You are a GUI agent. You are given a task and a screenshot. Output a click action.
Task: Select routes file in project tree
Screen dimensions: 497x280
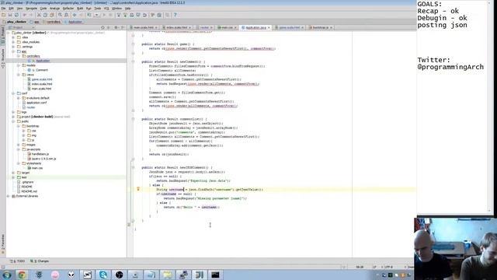tap(31, 107)
